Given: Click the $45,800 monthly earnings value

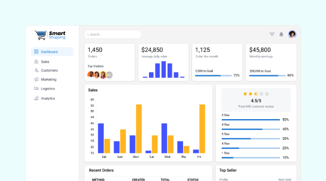Looking at the screenshot, I should (260, 50).
